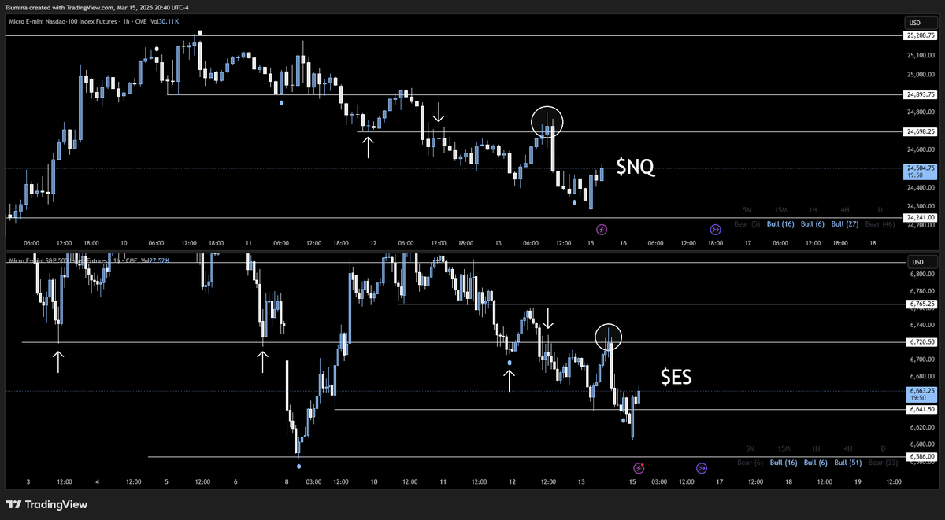
Task: Click the 24,400.00 price axis tick
Action: pyautogui.click(x=921, y=187)
